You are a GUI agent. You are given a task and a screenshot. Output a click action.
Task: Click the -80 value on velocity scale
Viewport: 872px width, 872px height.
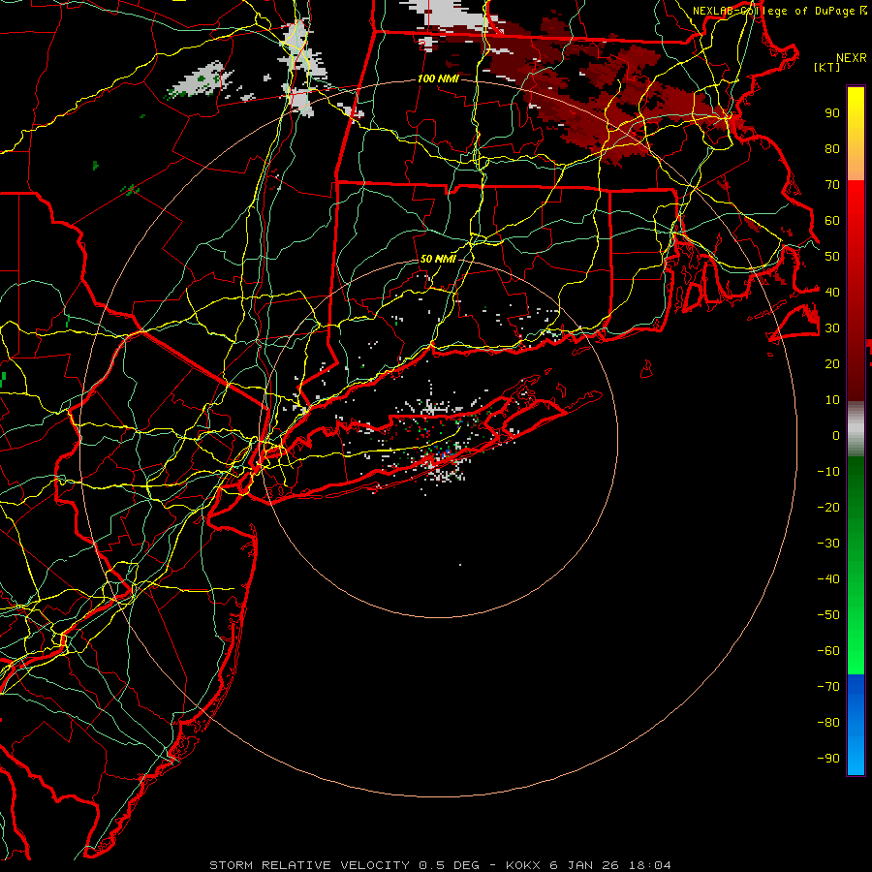click(828, 723)
